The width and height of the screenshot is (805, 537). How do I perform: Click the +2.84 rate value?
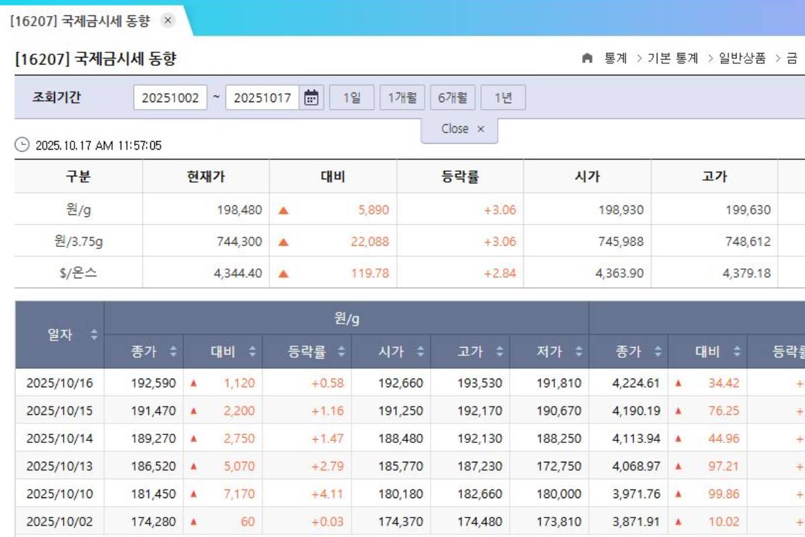point(500,273)
